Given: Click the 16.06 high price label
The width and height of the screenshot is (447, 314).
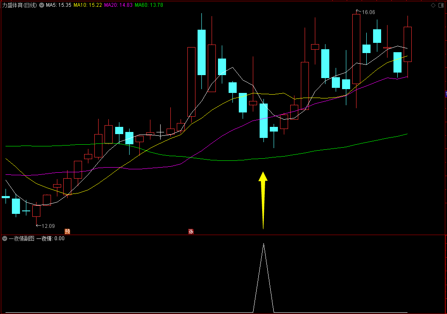Looking at the screenshot, I should click(x=368, y=12).
